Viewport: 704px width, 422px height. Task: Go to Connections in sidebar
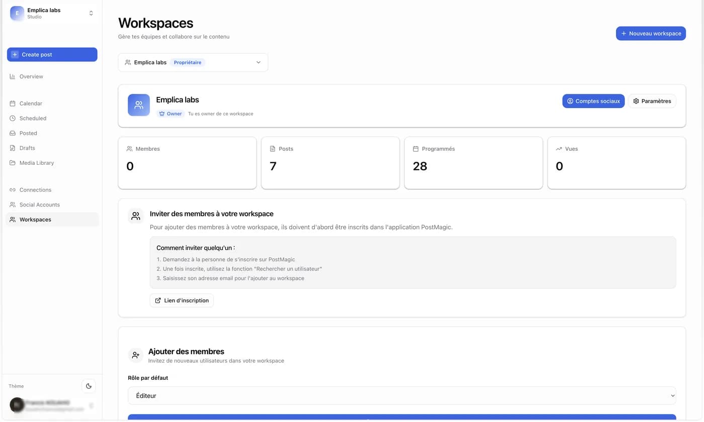tap(52, 190)
